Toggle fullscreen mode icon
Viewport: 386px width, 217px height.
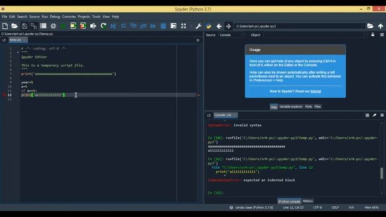click(x=183, y=26)
